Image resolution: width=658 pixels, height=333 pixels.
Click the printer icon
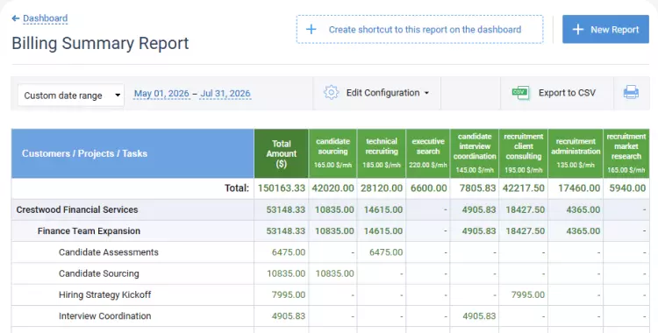tap(631, 92)
